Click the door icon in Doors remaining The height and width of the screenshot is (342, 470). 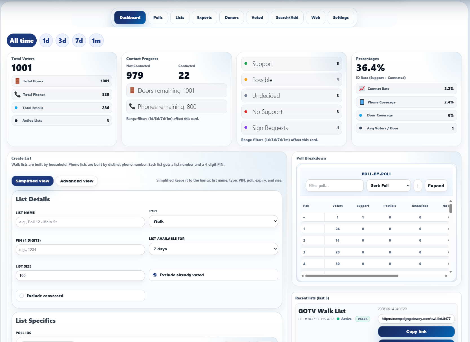(x=132, y=91)
